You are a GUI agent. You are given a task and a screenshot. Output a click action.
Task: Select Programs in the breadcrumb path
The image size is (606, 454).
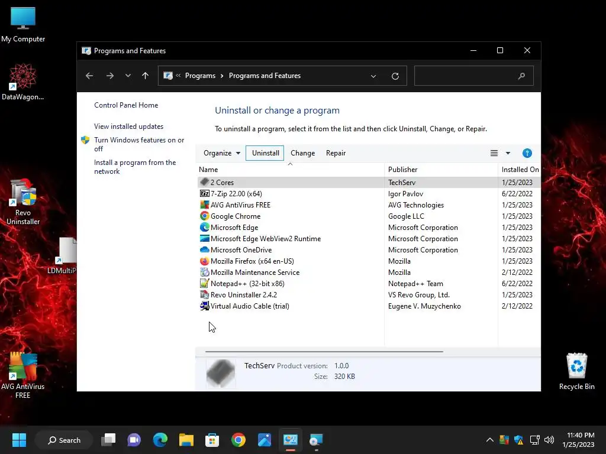[x=200, y=76]
